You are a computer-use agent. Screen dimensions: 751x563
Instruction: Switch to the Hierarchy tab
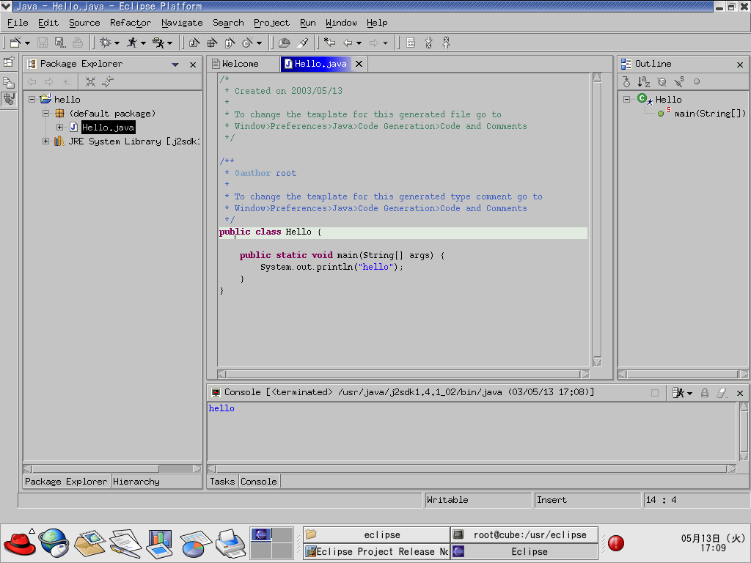136,482
